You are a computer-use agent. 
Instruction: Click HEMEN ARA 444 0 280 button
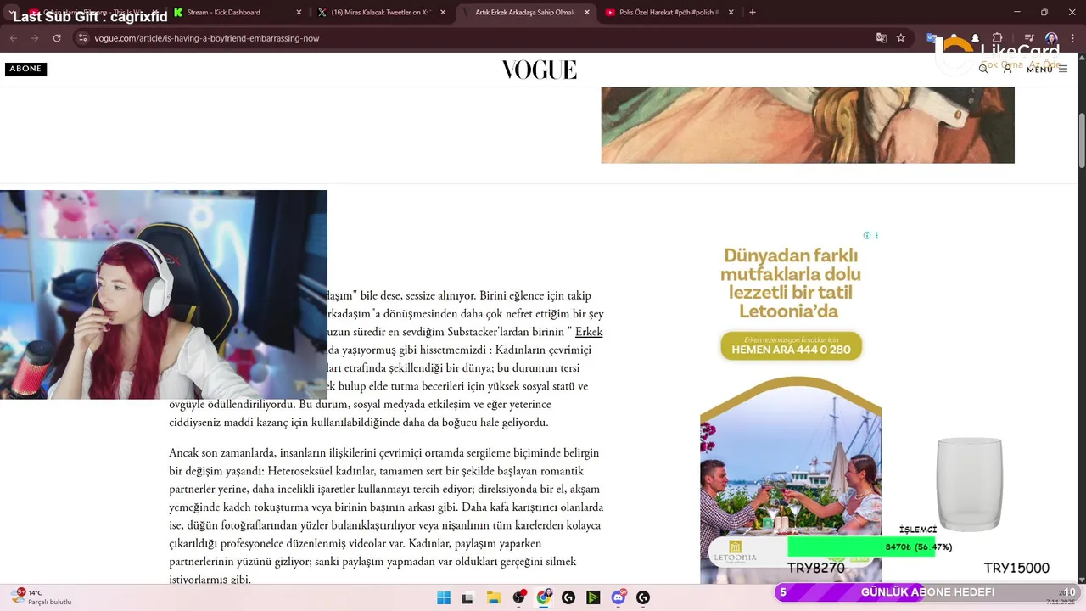click(x=791, y=345)
